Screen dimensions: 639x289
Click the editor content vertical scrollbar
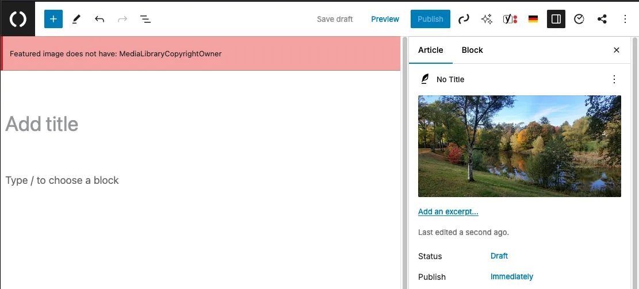405,163
